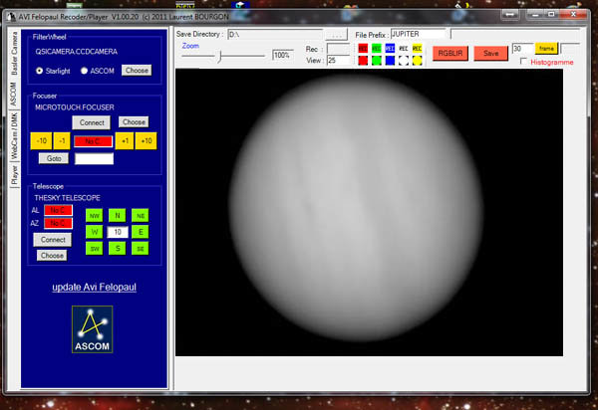Click the ASCOM logo icon
The image size is (598, 410).
[x=92, y=329]
